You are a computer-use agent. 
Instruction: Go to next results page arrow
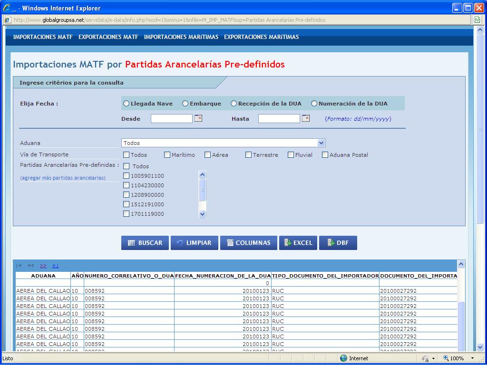coord(43,266)
